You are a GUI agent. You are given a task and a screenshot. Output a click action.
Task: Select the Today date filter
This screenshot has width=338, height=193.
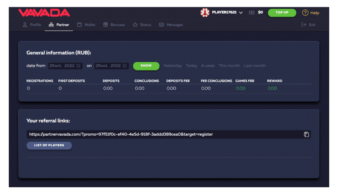(192, 66)
